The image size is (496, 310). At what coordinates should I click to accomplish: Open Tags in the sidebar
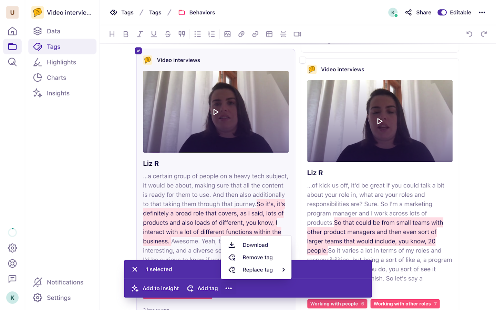62,46
